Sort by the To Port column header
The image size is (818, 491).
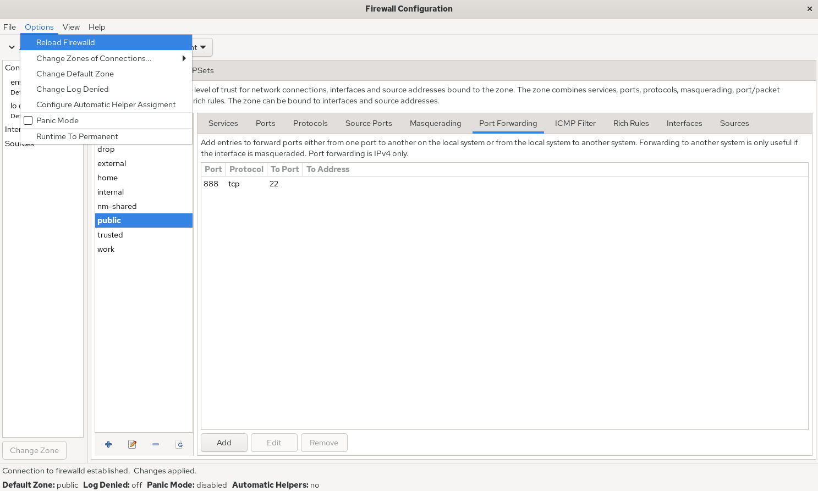click(284, 169)
